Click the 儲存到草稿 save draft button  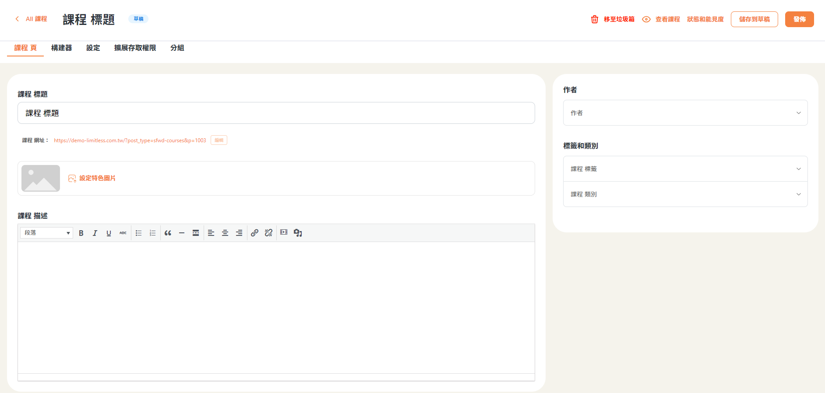[754, 19]
